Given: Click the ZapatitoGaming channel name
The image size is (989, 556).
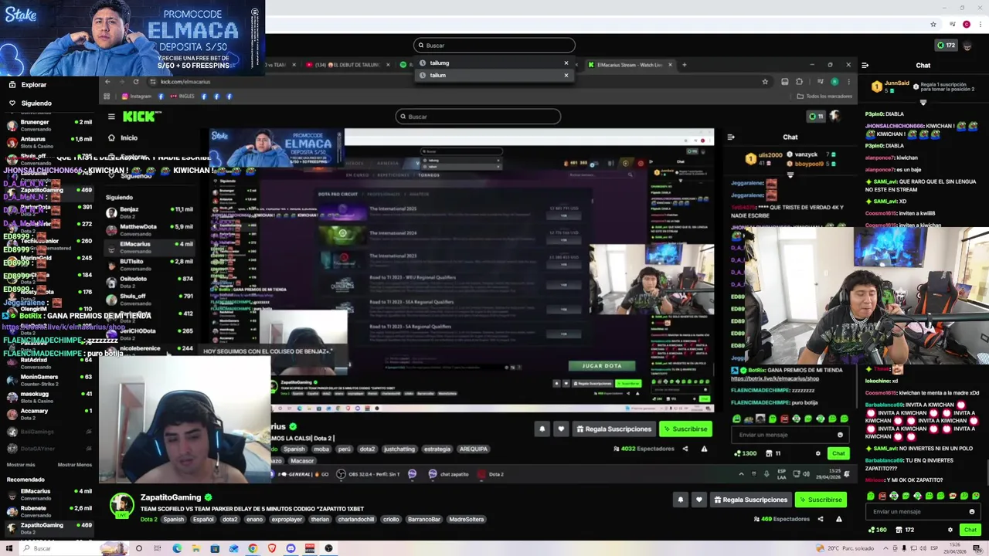Looking at the screenshot, I should pyautogui.click(x=171, y=497).
